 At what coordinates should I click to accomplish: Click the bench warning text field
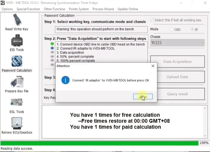(101, 29)
